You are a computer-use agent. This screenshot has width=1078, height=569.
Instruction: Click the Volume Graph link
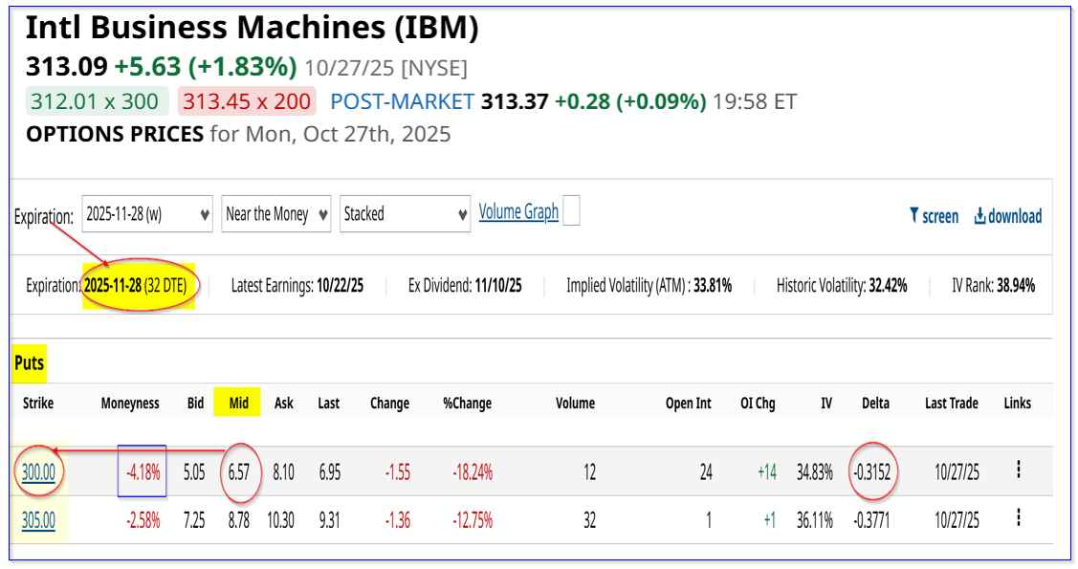(x=518, y=212)
